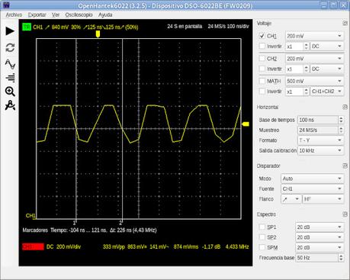Toggle the digital phosphor lines icon

click(10, 78)
